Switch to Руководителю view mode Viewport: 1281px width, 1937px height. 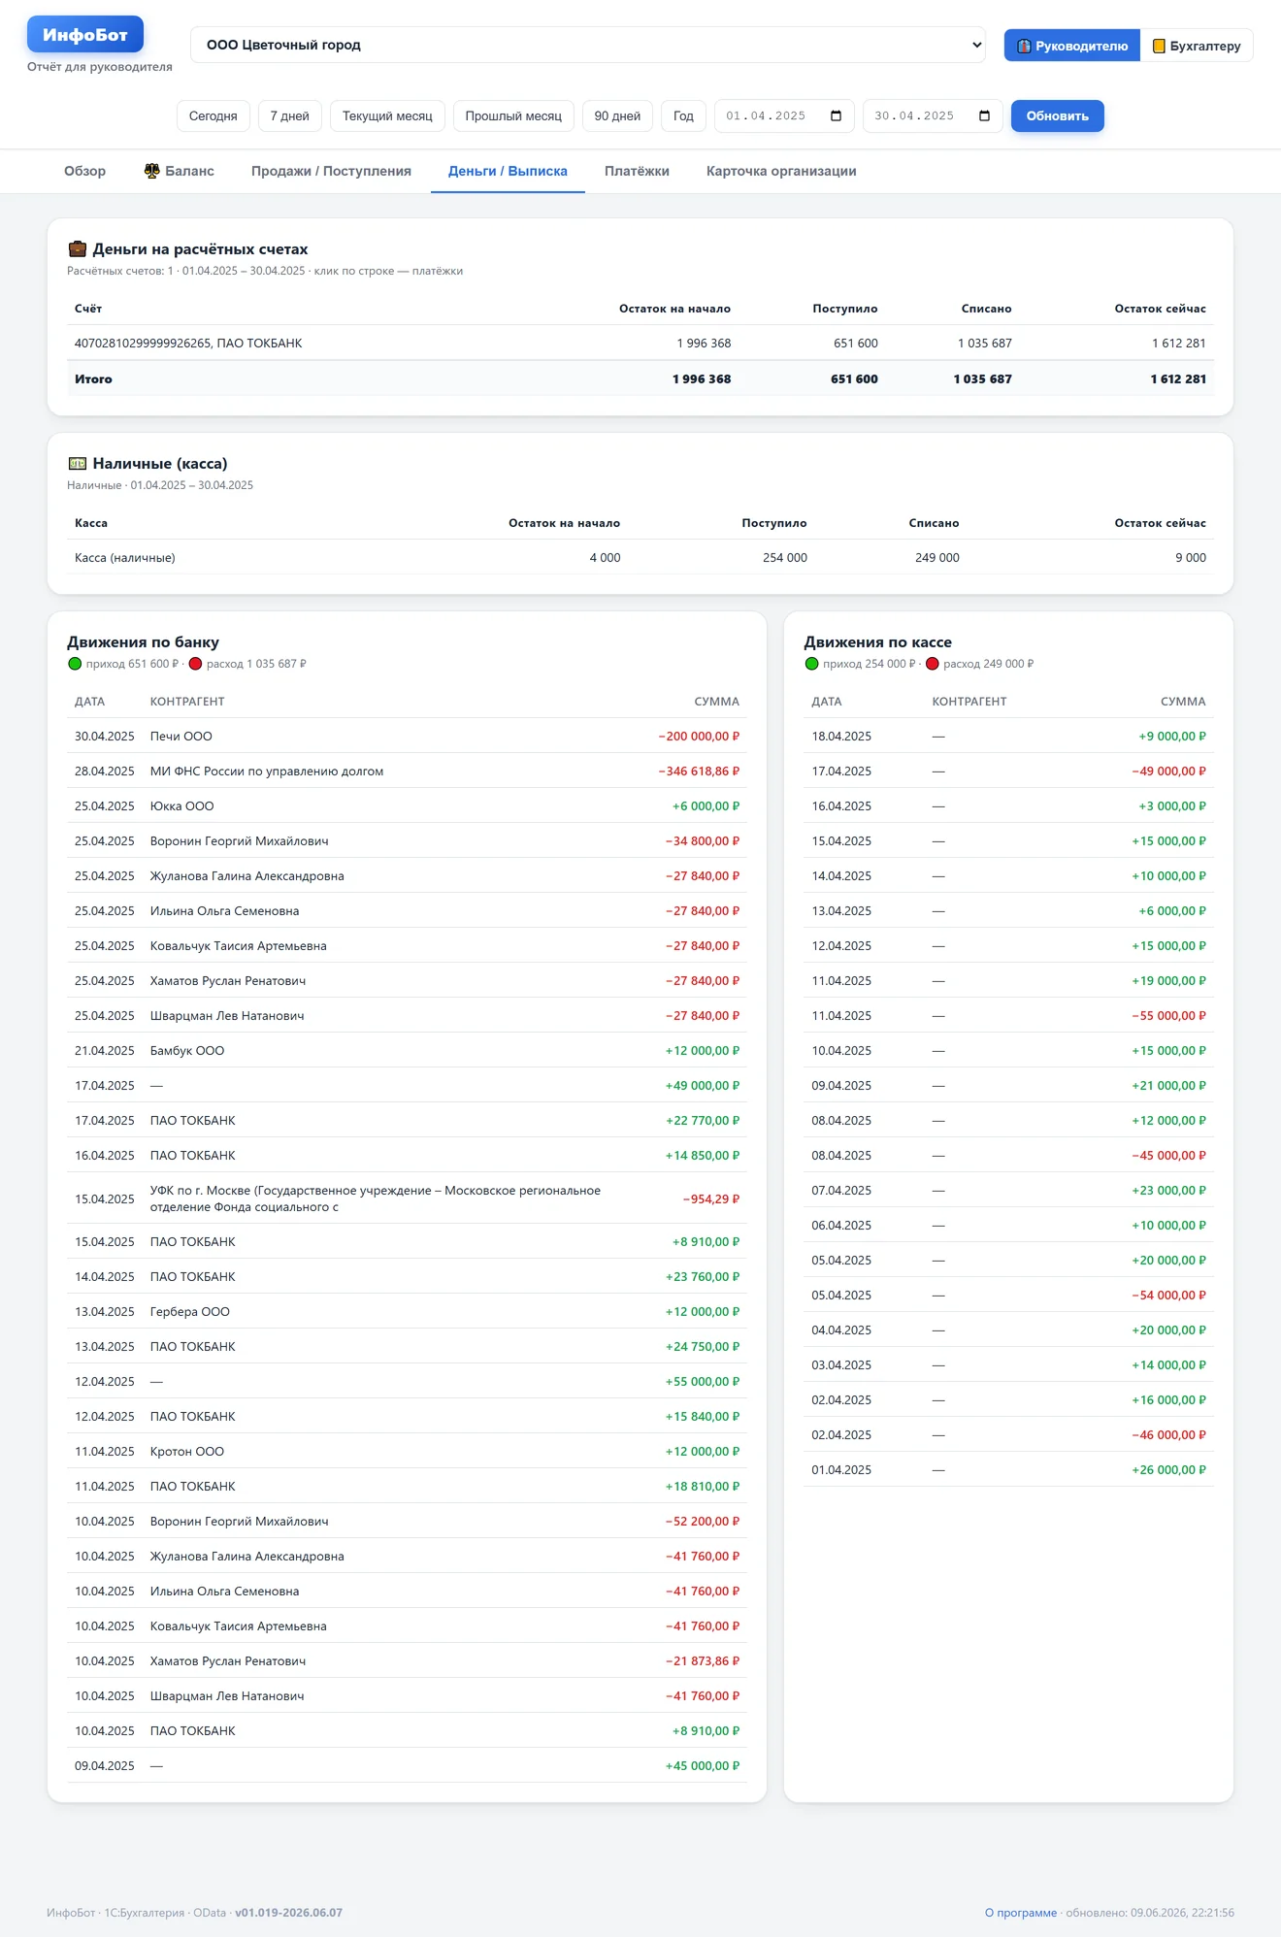(x=1072, y=46)
